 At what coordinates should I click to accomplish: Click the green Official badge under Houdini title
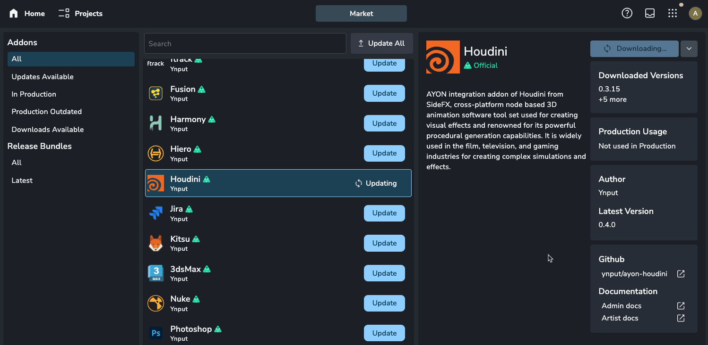[481, 66]
